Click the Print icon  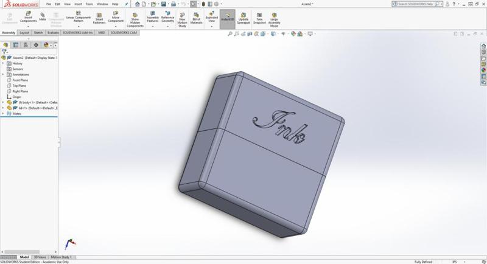pyautogui.click(x=173, y=4)
